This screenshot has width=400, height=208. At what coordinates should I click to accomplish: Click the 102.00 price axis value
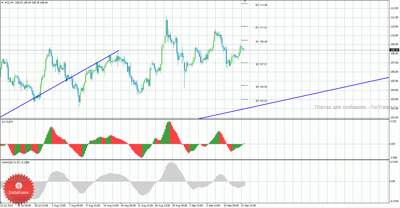pos(394,108)
